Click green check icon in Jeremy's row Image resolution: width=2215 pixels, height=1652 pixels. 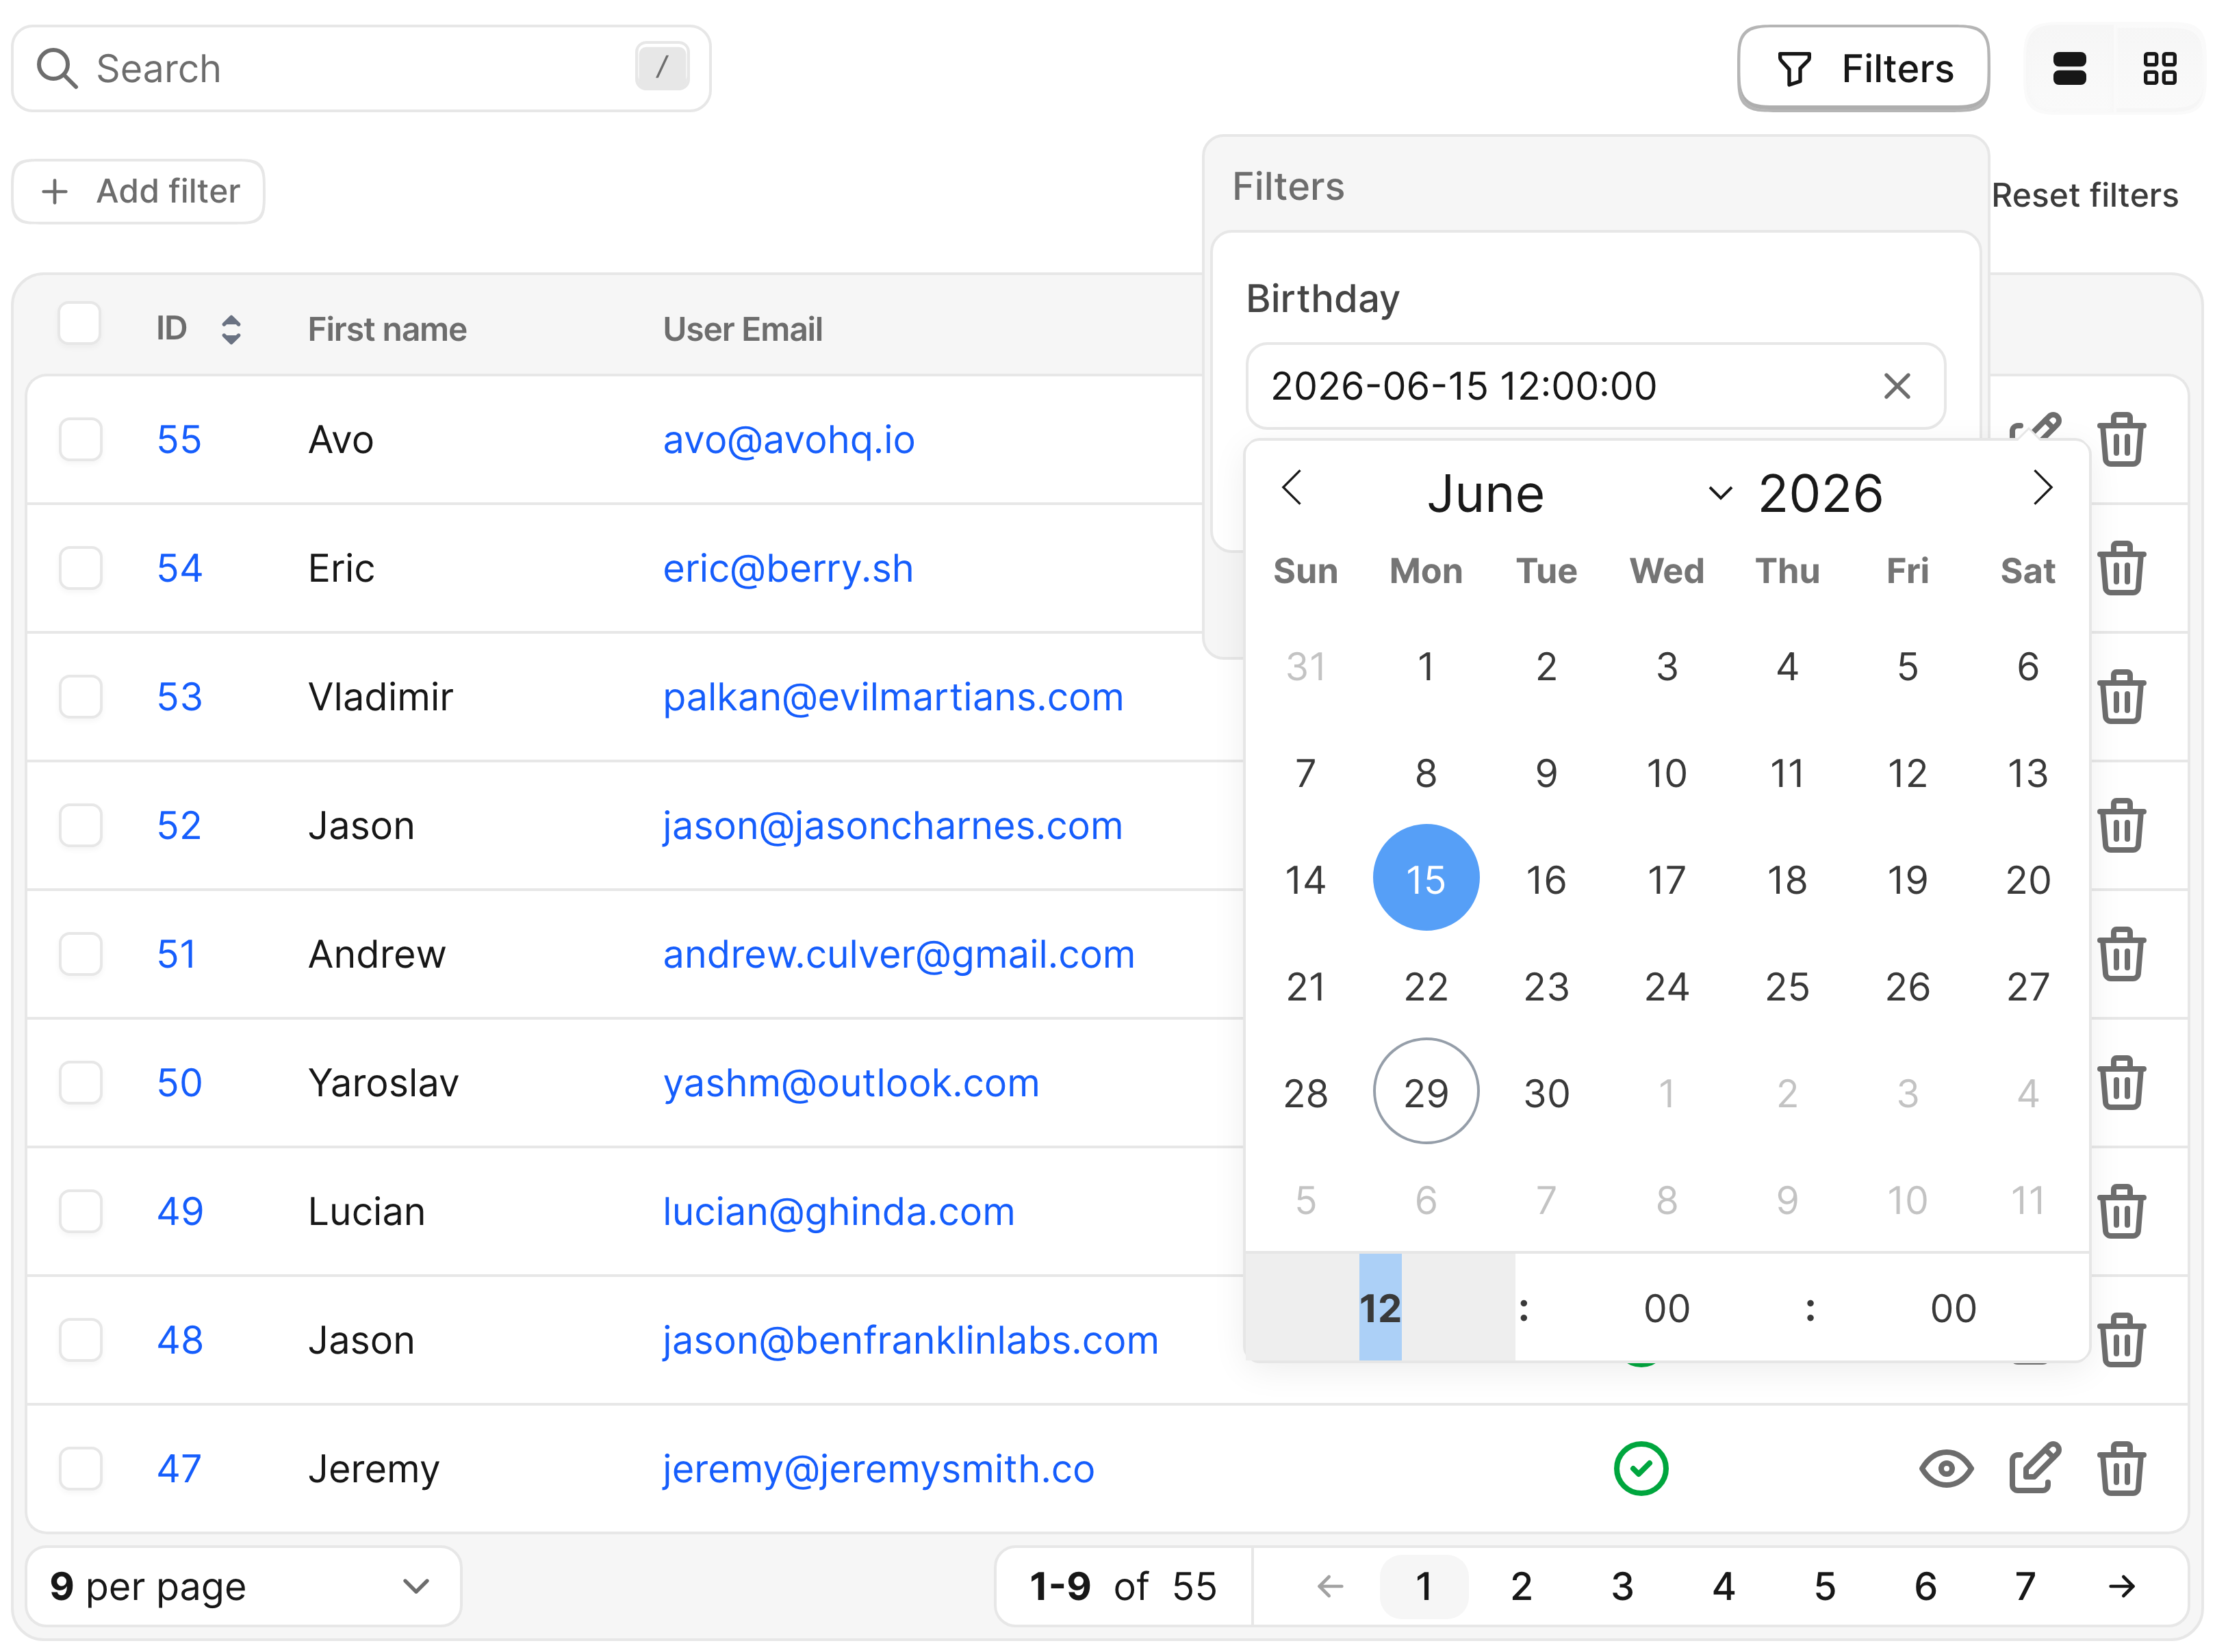pyautogui.click(x=1641, y=1468)
